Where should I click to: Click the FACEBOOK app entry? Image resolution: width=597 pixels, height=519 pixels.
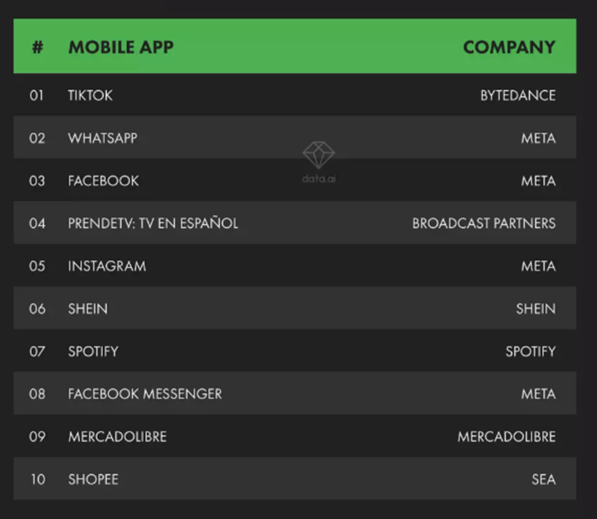click(x=104, y=181)
